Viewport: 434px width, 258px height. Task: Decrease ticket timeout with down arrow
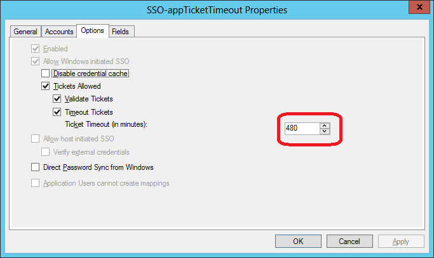point(325,131)
